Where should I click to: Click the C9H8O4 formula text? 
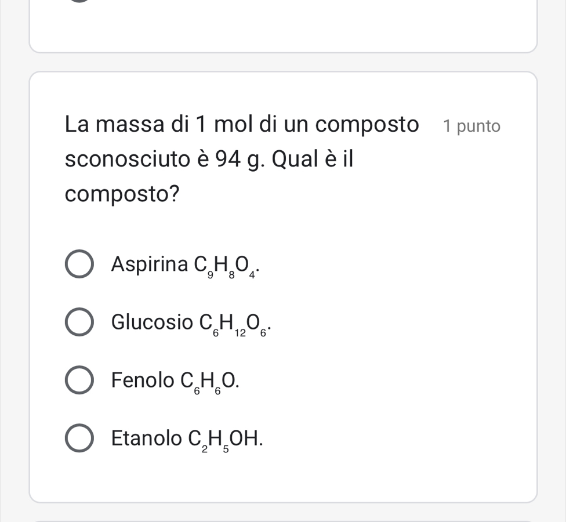[x=226, y=266]
